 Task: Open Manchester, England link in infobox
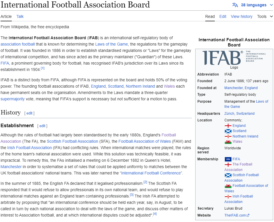click(241, 88)
